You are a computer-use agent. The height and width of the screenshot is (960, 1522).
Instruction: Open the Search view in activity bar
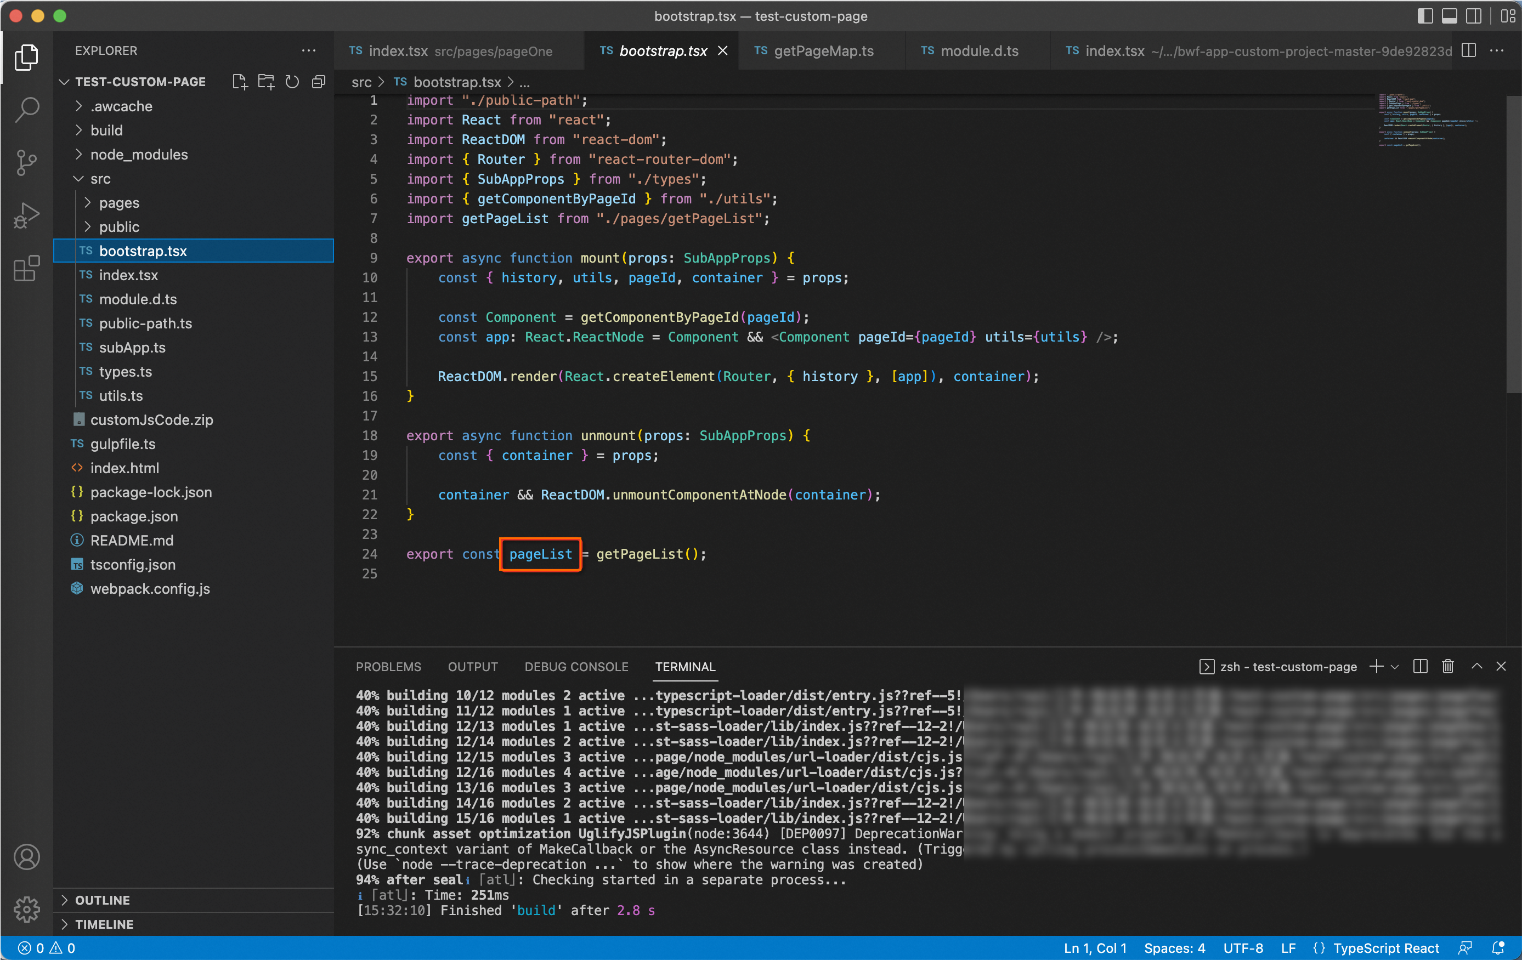(x=26, y=109)
